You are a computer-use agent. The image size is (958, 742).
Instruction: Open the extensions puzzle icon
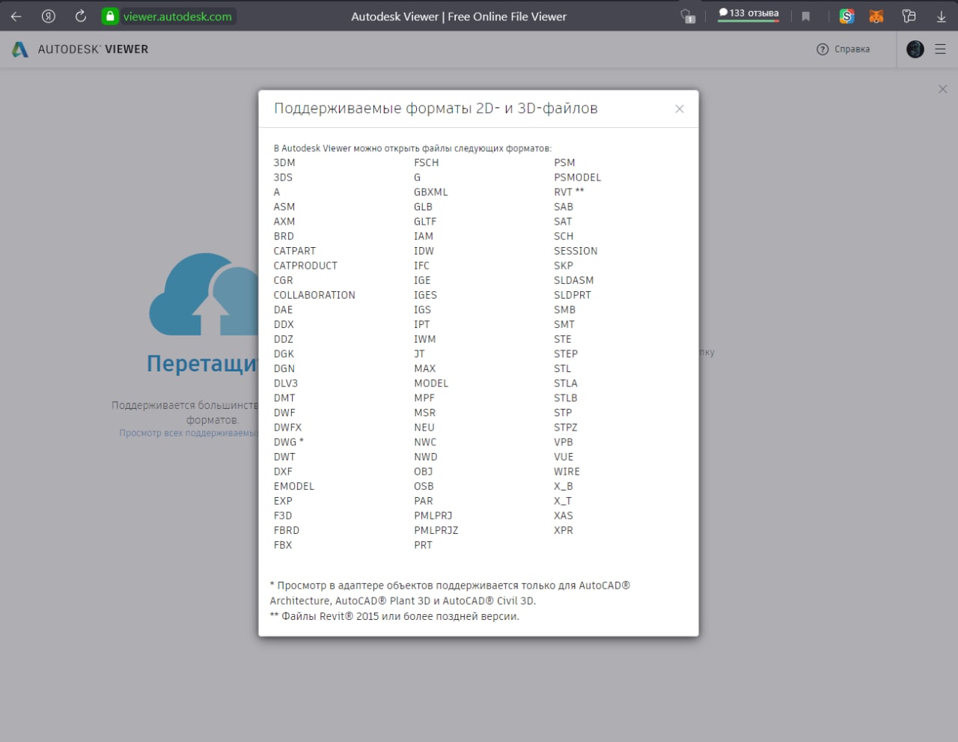[x=909, y=16]
